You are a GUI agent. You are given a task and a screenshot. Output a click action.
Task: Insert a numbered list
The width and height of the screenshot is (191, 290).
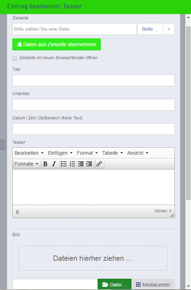[x=72, y=164]
